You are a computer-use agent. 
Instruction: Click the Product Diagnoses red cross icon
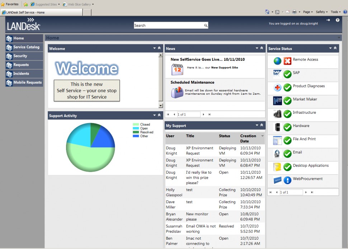[x=277, y=88]
